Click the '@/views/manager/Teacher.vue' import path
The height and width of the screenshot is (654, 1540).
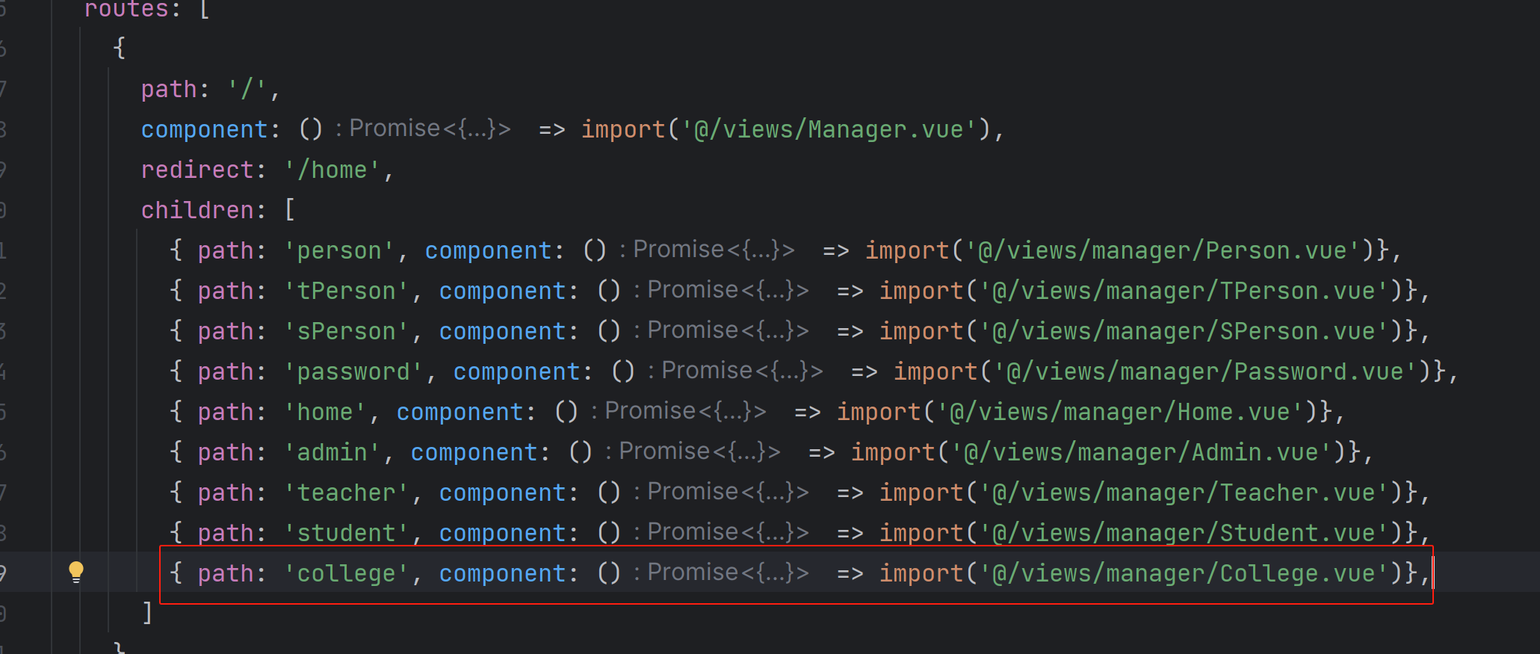tap(1184, 493)
